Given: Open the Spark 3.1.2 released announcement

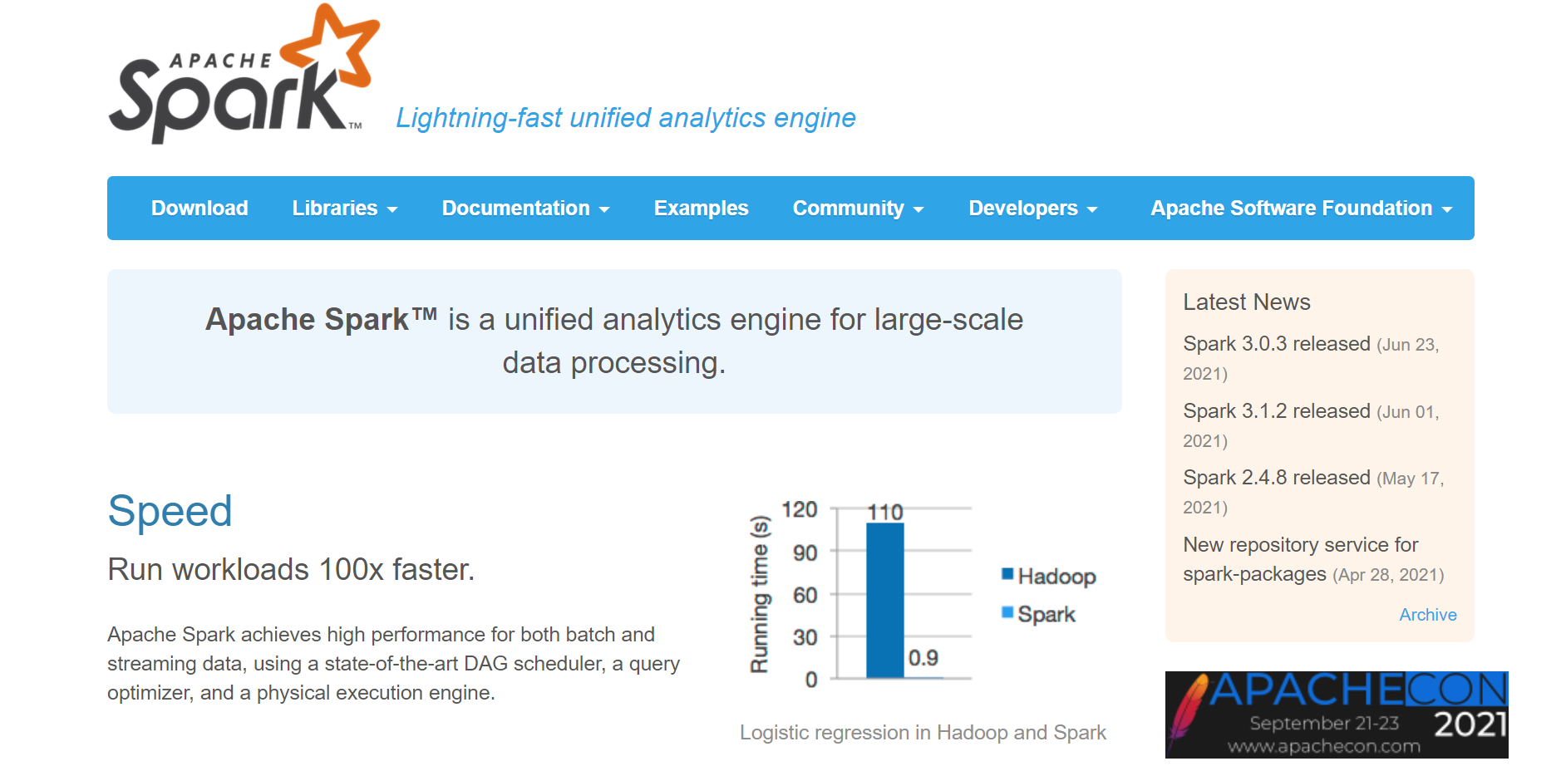Looking at the screenshot, I should [1275, 410].
